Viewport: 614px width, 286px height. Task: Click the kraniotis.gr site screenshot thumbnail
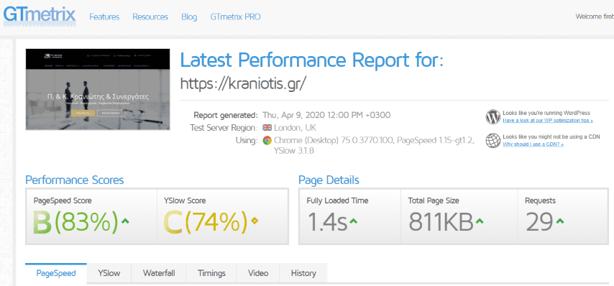coord(98,89)
